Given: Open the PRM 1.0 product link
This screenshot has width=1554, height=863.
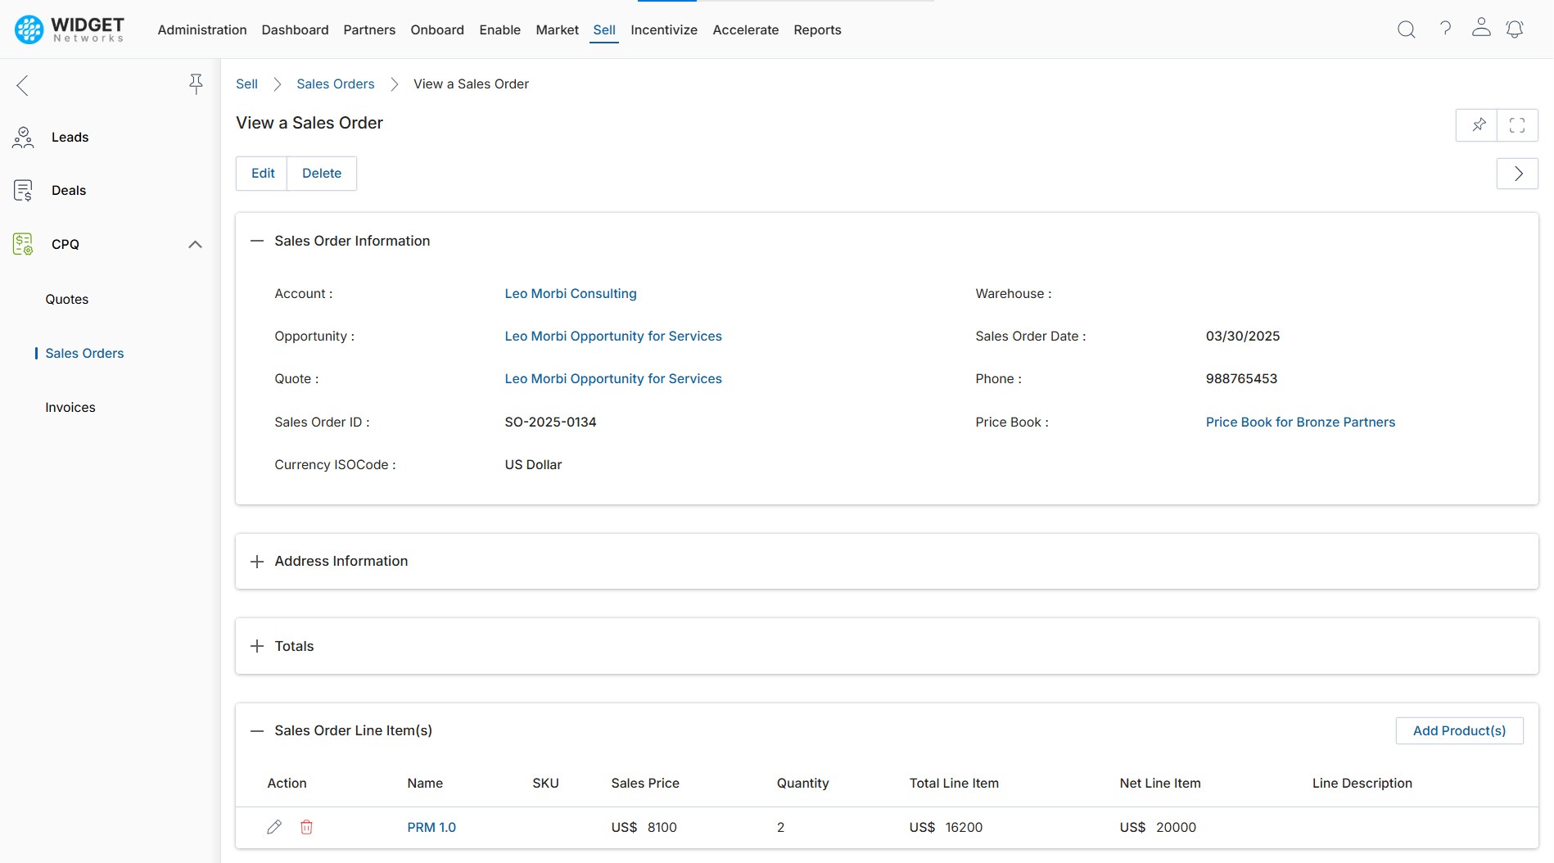Looking at the screenshot, I should (x=431, y=827).
